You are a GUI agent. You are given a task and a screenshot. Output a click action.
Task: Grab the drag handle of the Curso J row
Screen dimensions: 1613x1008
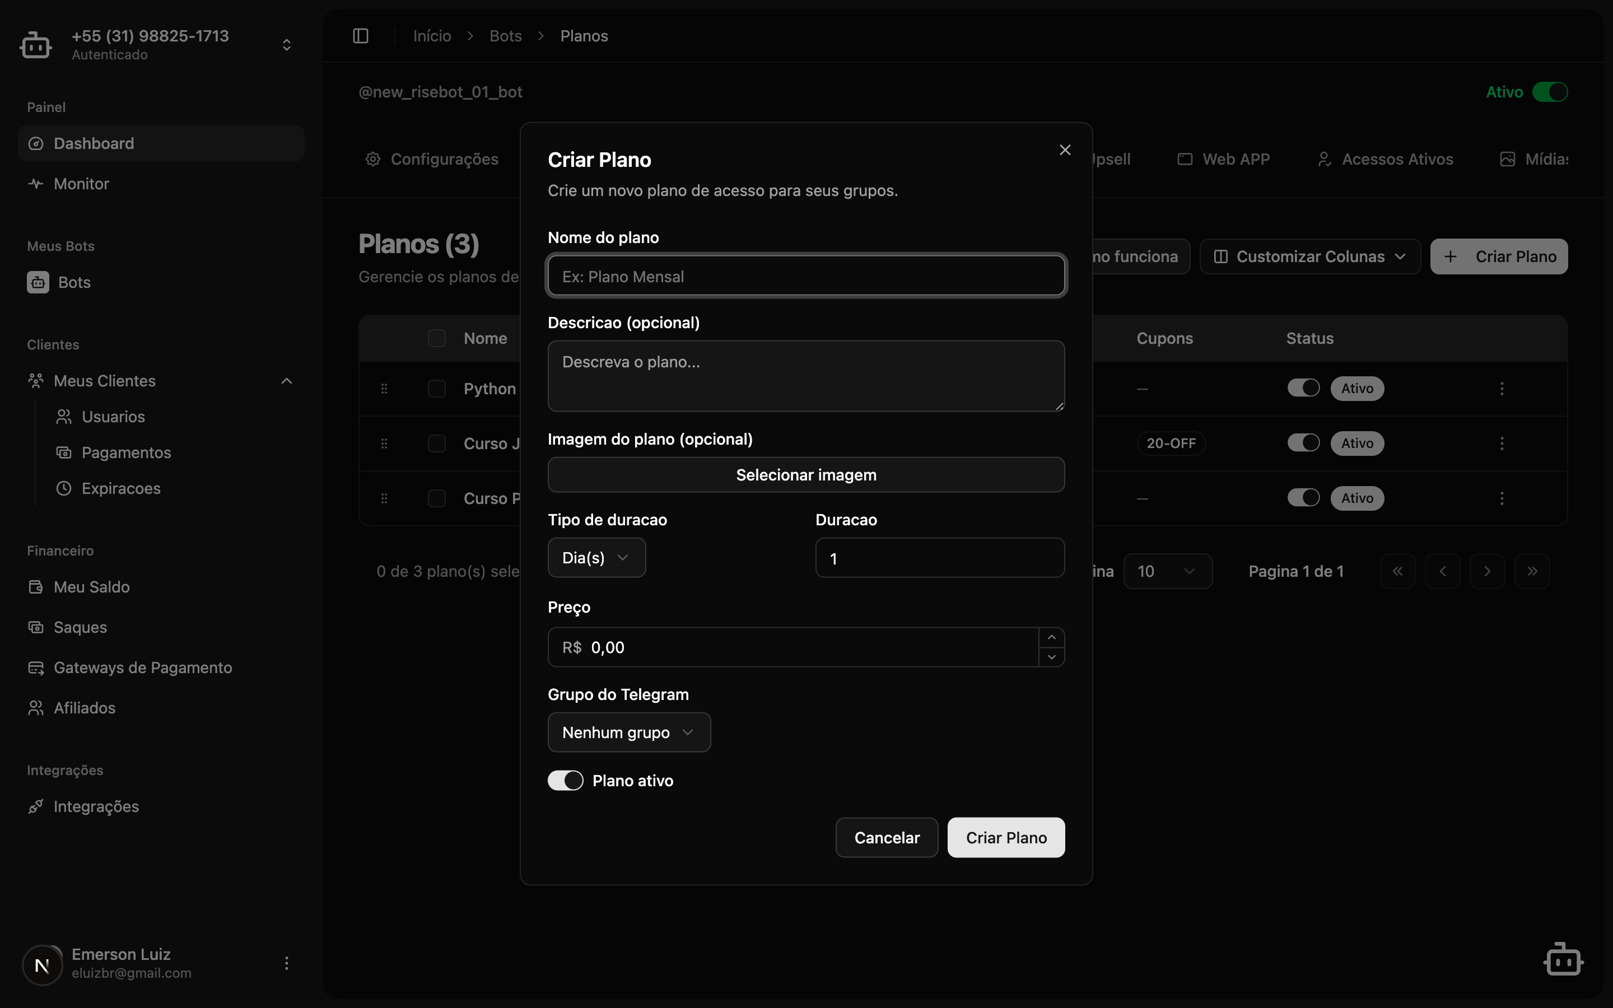pyautogui.click(x=384, y=444)
